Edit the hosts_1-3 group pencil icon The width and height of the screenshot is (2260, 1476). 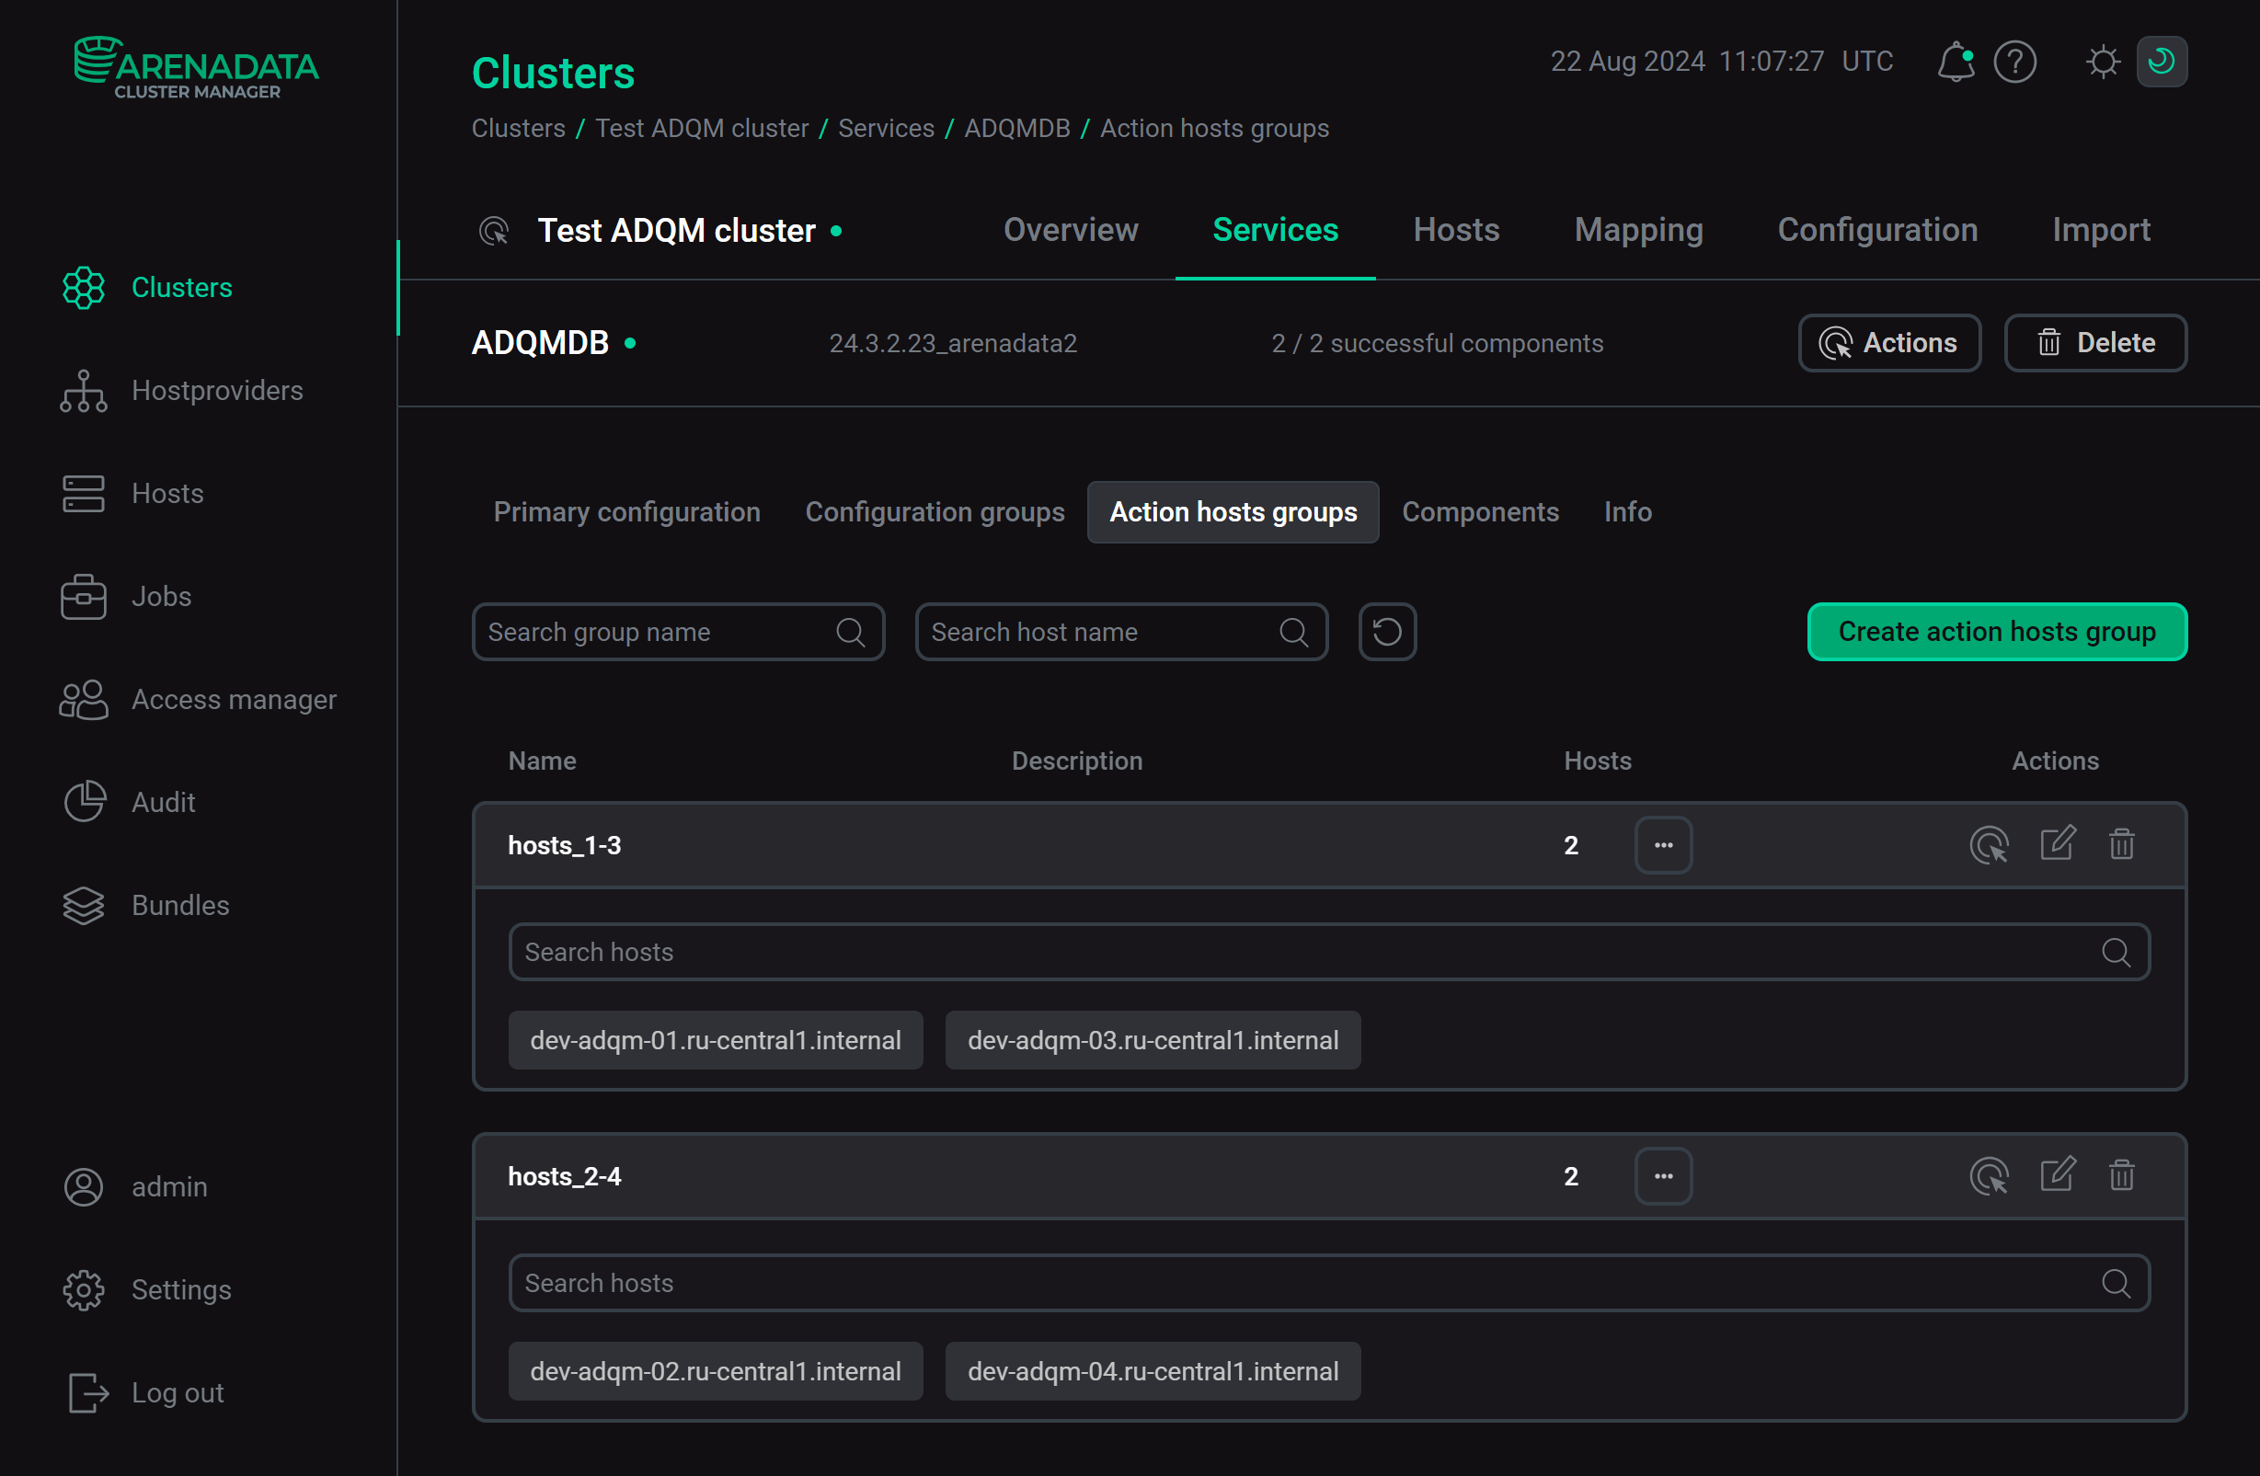tap(2058, 844)
